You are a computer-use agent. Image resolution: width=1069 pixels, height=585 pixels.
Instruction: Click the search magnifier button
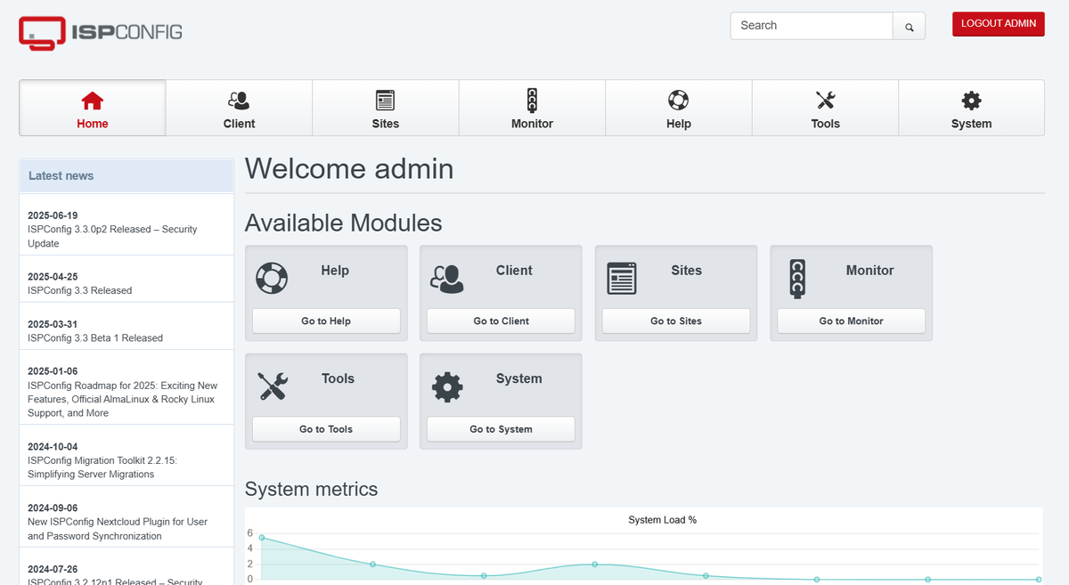coord(910,26)
